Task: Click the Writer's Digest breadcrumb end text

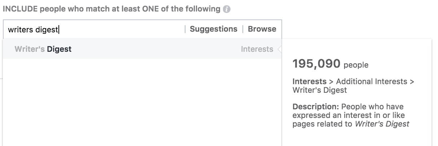Action: (320, 90)
